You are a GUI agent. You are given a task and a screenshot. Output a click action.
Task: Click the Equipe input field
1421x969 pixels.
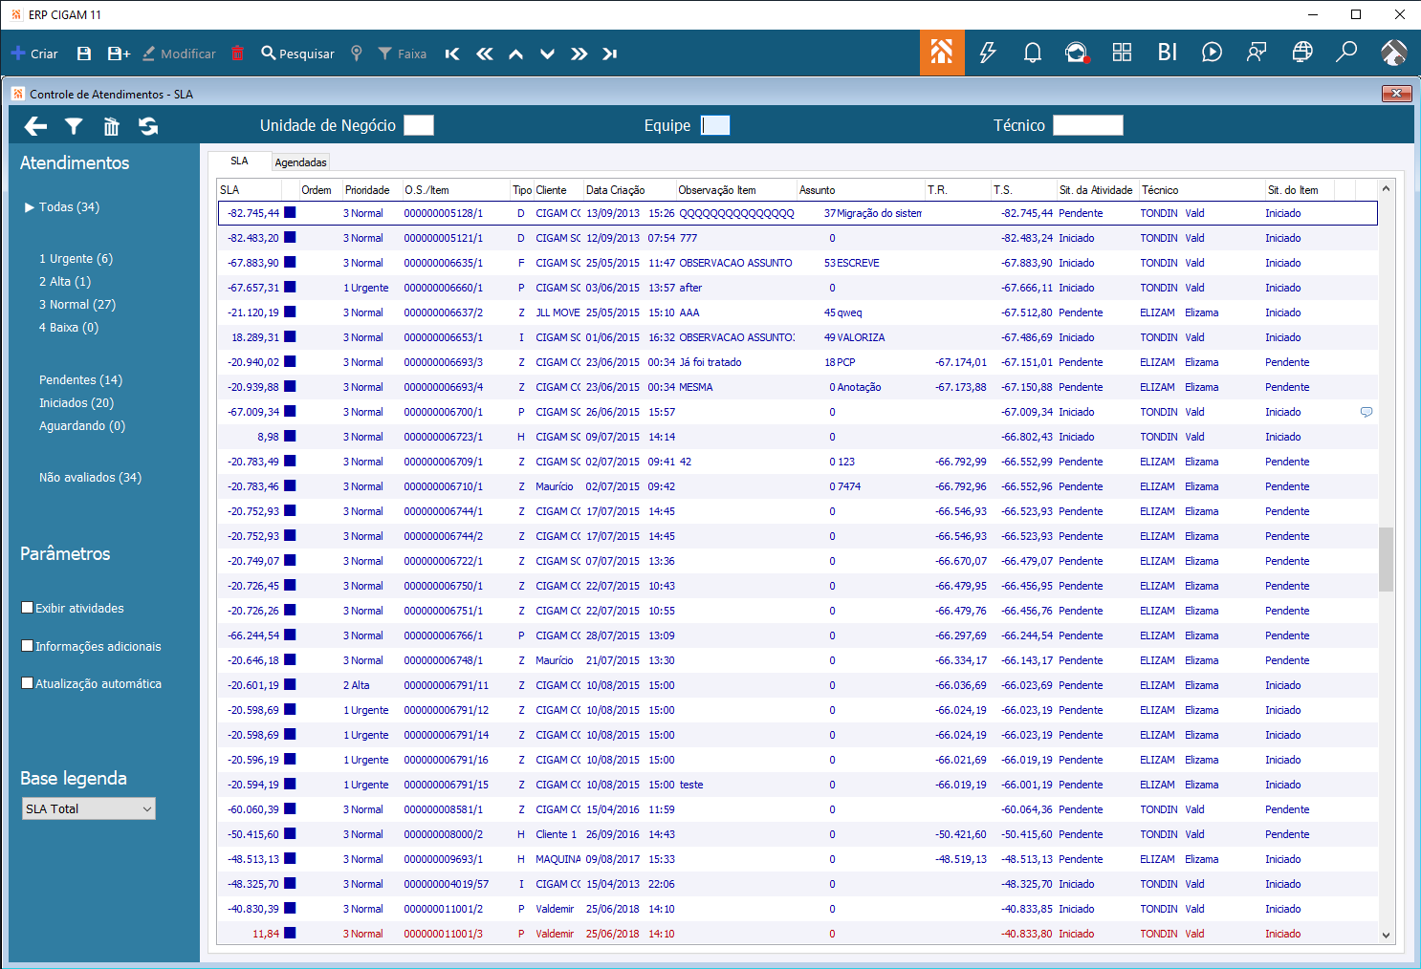(x=715, y=125)
